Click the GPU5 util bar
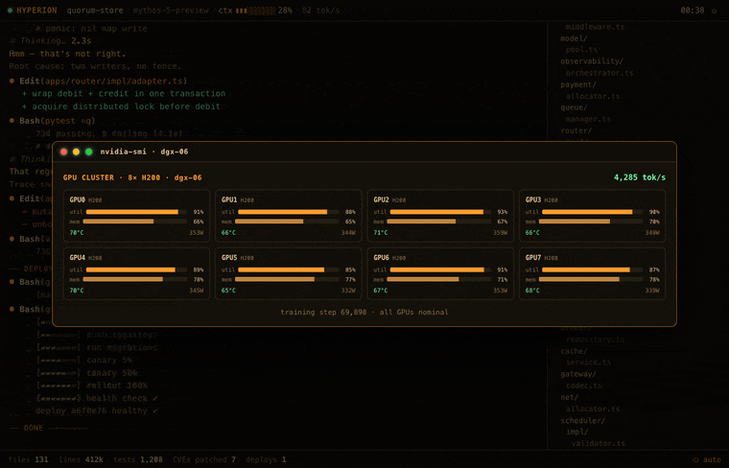729x468 pixels. 289,269
